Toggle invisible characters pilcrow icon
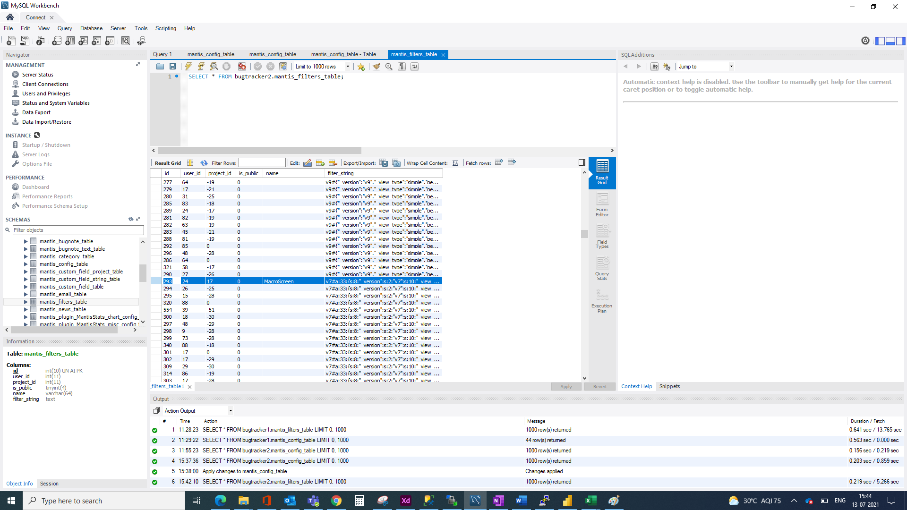This screenshot has width=907, height=510. point(402,67)
